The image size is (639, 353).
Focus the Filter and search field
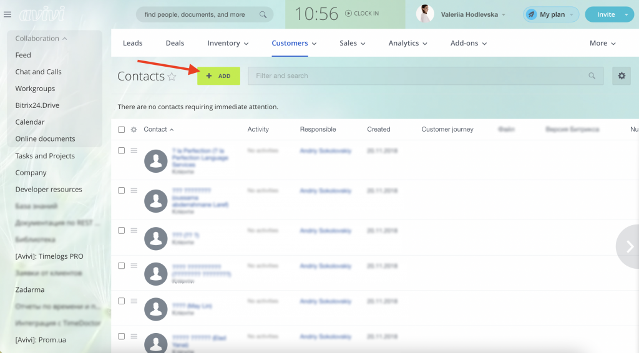point(426,76)
